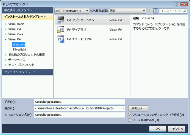Select the F# ライブラリ template icon
This screenshot has width=190, height=135.
click(61, 30)
